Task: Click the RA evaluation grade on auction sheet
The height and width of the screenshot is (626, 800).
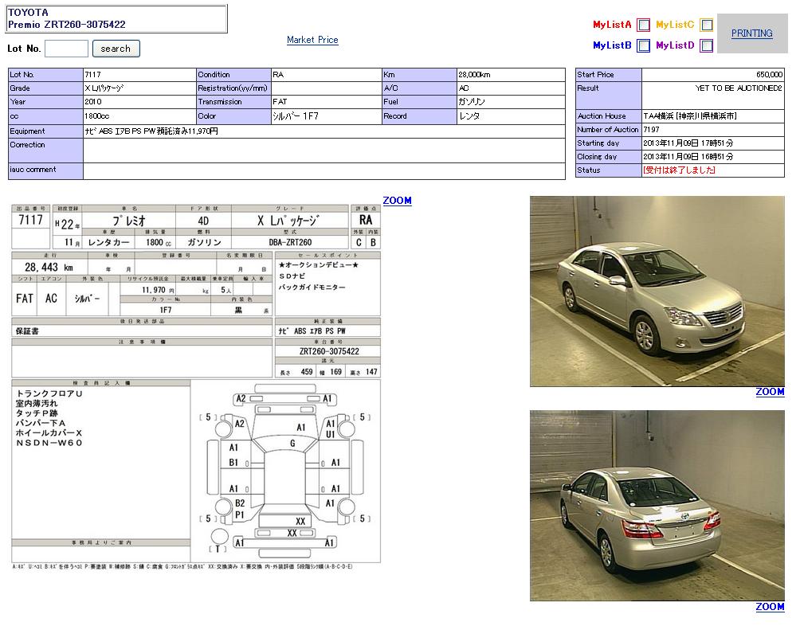Action: pyautogui.click(x=365, y=219)
